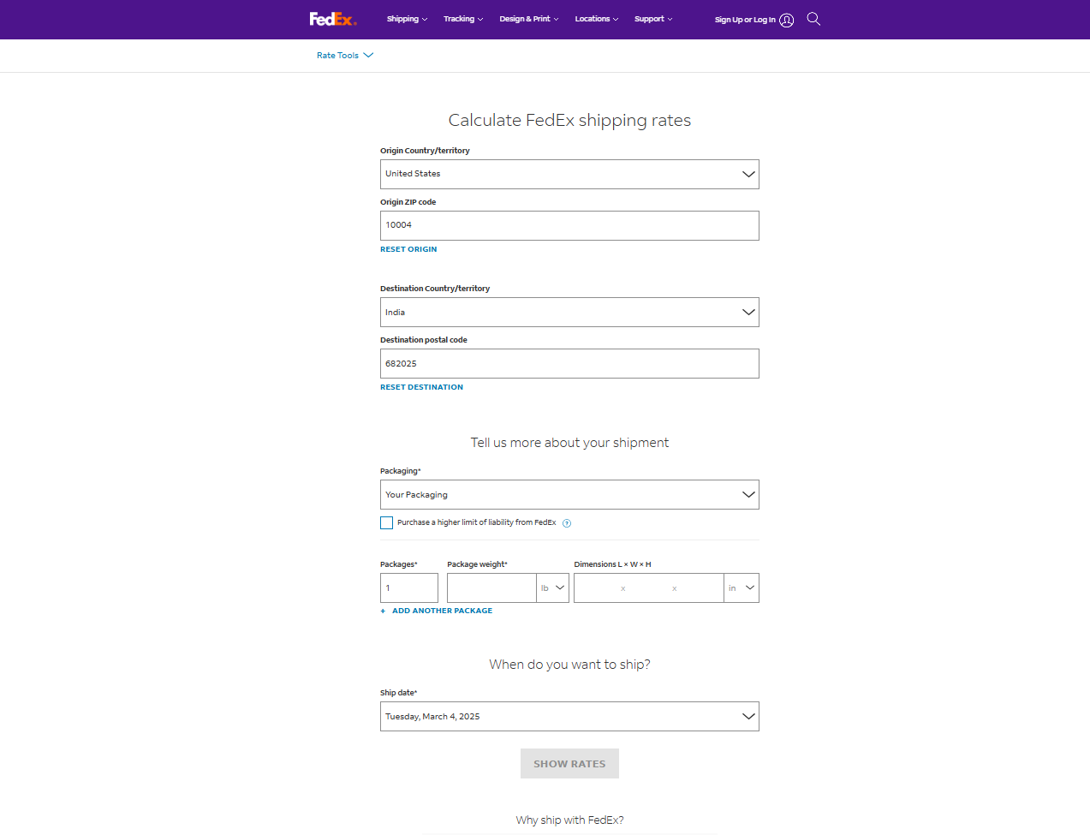This screenshot has height=835, width=1090.
Task: Click the Package weight input field
Action: 491,587
